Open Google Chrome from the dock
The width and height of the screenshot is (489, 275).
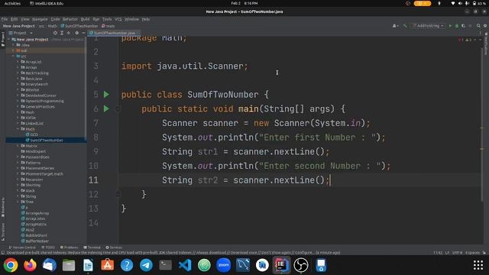[x=11, y=265]
